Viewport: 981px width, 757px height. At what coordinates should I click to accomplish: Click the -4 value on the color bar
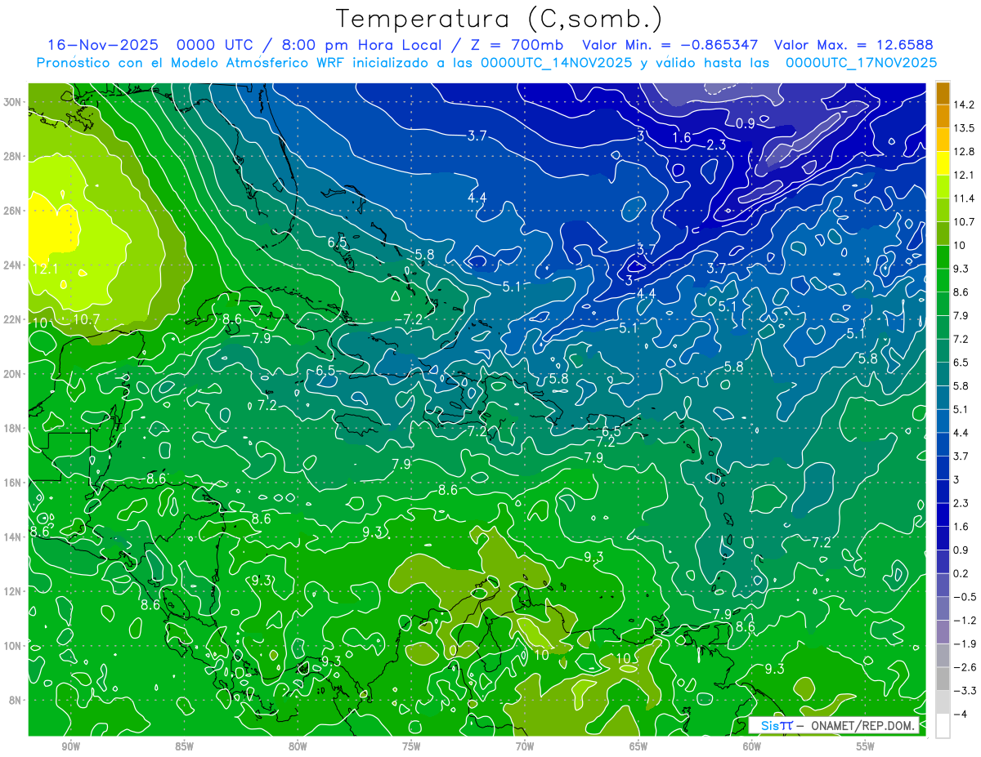961,714
